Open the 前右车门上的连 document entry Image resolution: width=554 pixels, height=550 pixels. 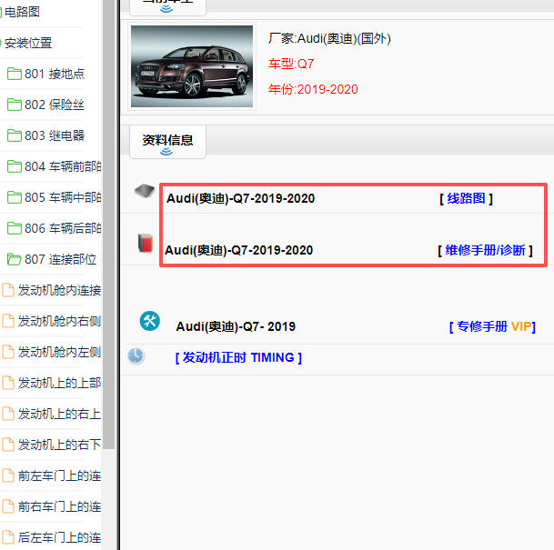click(x=60, y=506)
